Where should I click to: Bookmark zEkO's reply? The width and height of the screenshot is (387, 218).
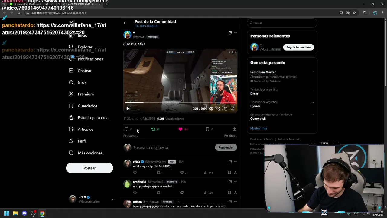click(x=229, y=173)
